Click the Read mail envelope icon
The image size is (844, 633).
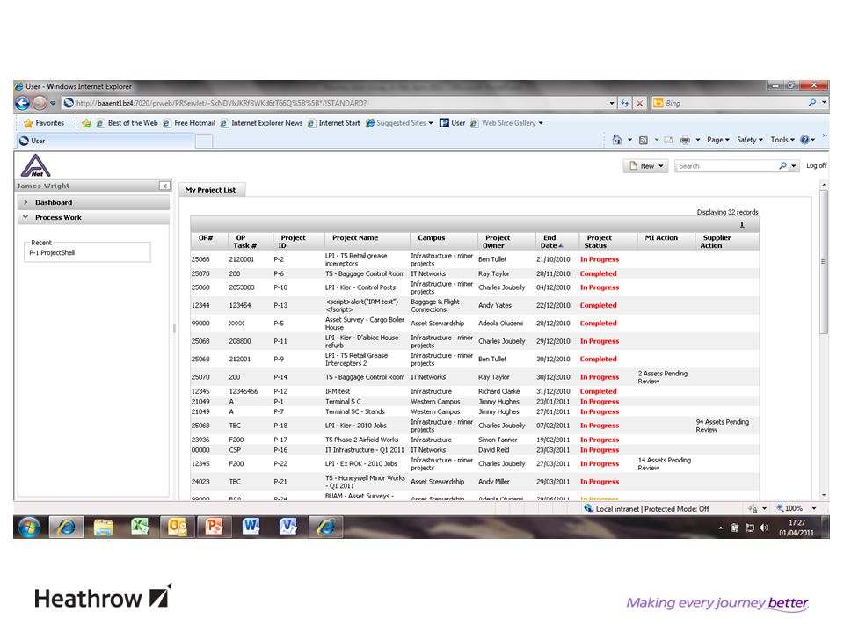click(x=668, y=140)
